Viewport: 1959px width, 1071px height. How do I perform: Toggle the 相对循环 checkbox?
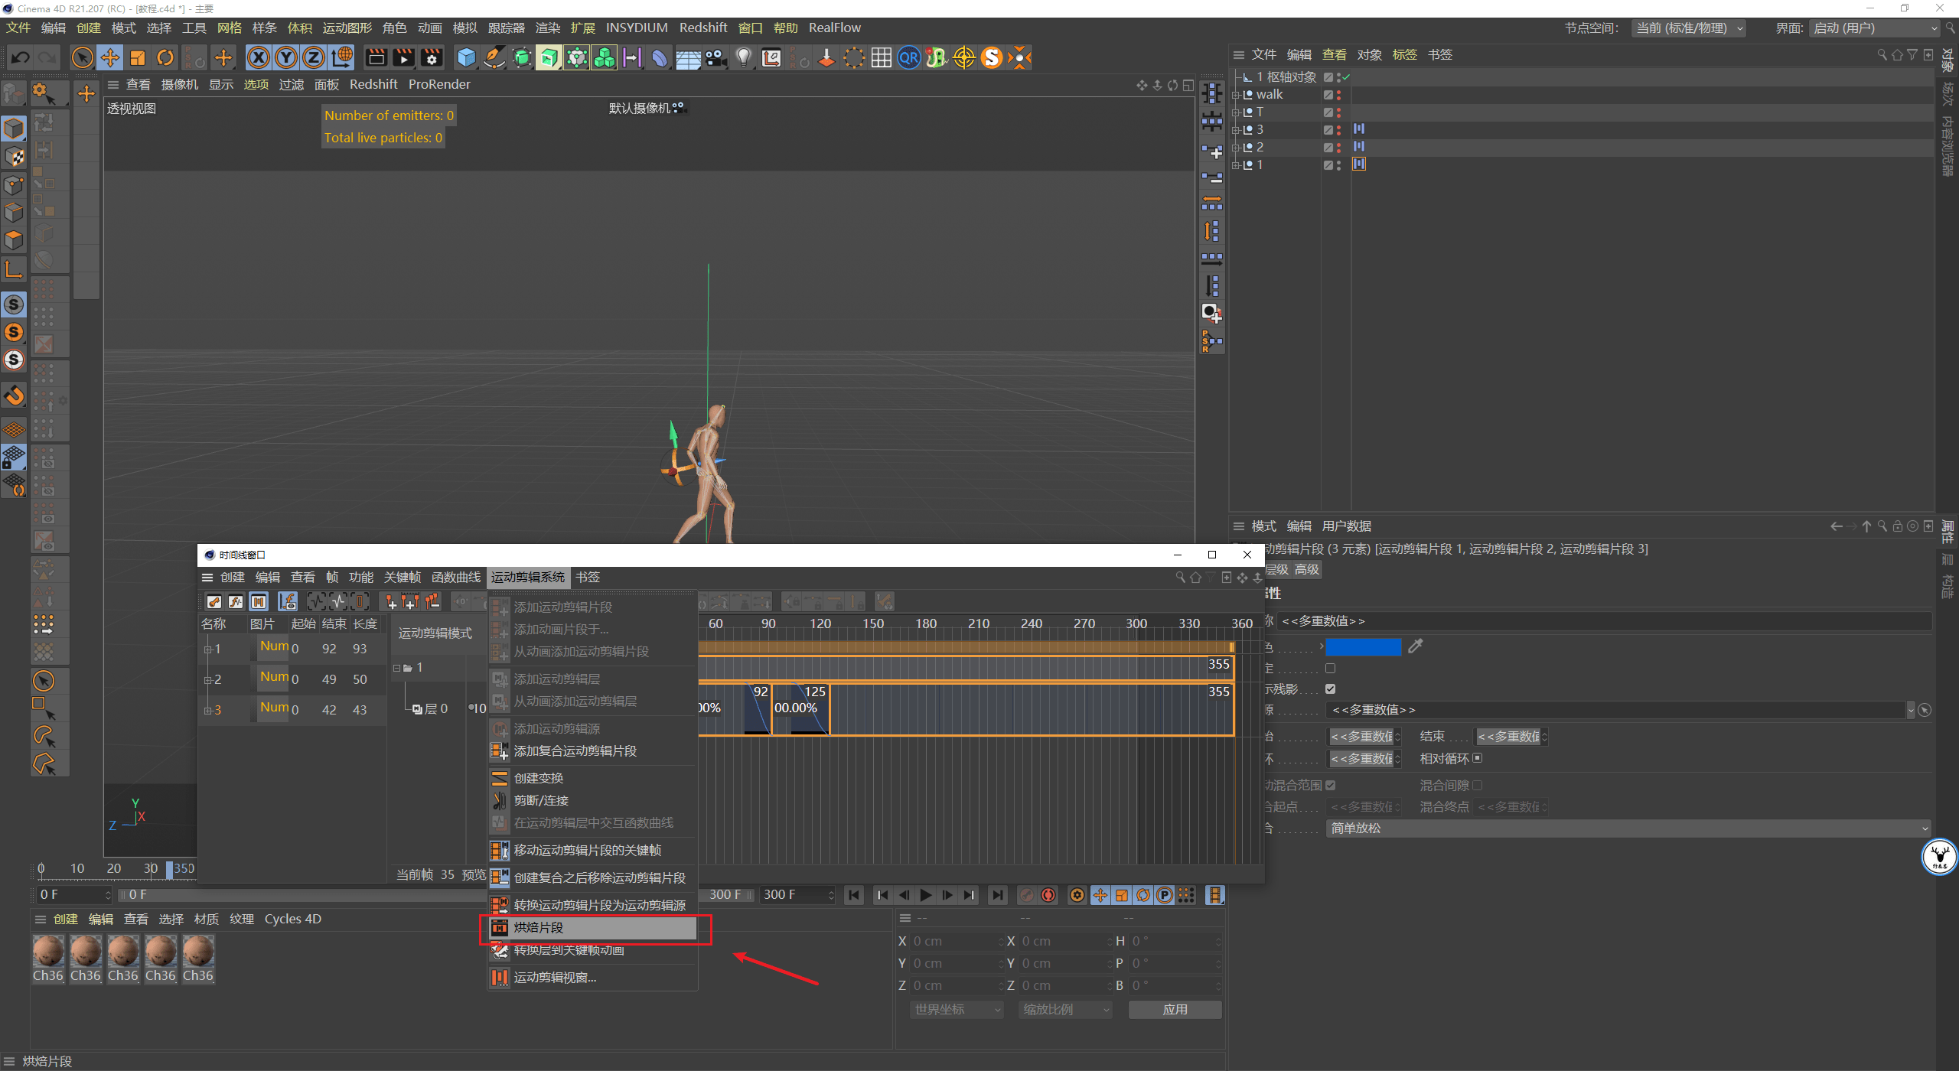[1478, 758]
